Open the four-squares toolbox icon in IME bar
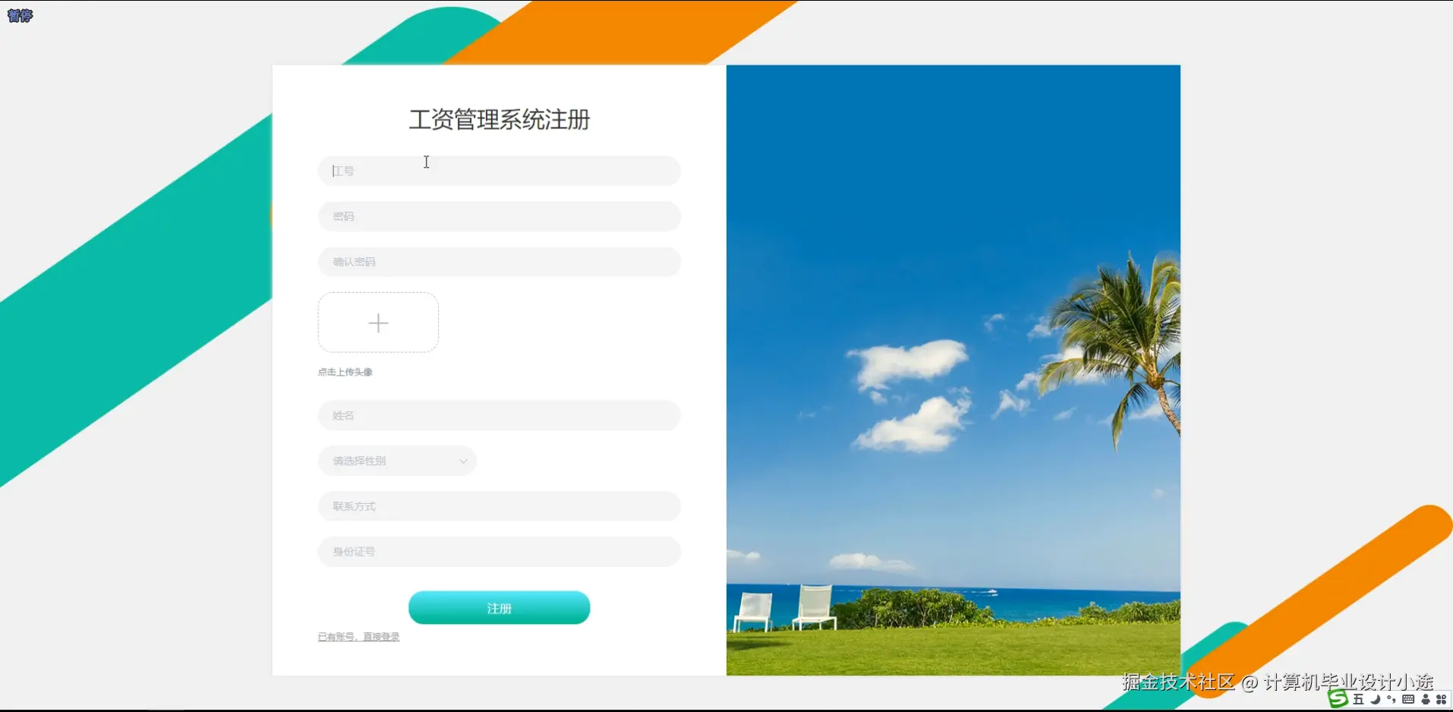This screenshot has width=1453, height=712. point(1441,699)
